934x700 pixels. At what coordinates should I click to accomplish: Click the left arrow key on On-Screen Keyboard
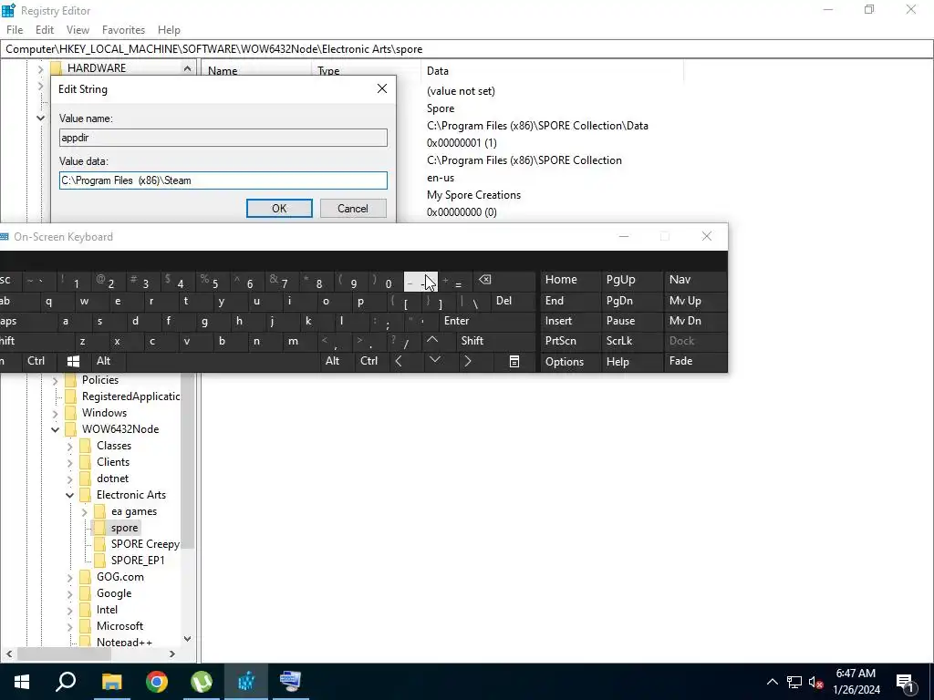tap(400, 361)
